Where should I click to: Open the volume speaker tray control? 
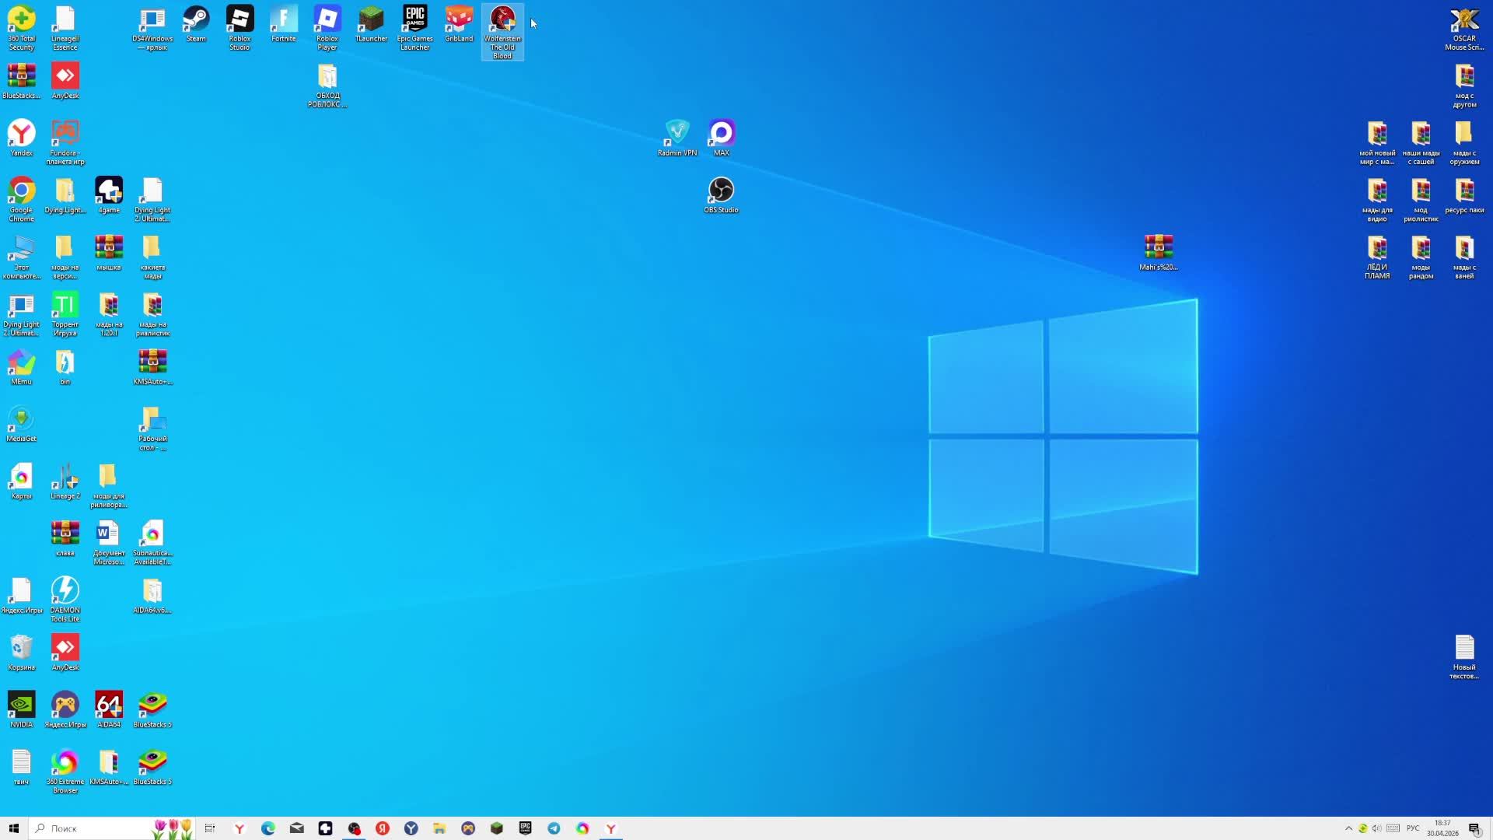1377,828
